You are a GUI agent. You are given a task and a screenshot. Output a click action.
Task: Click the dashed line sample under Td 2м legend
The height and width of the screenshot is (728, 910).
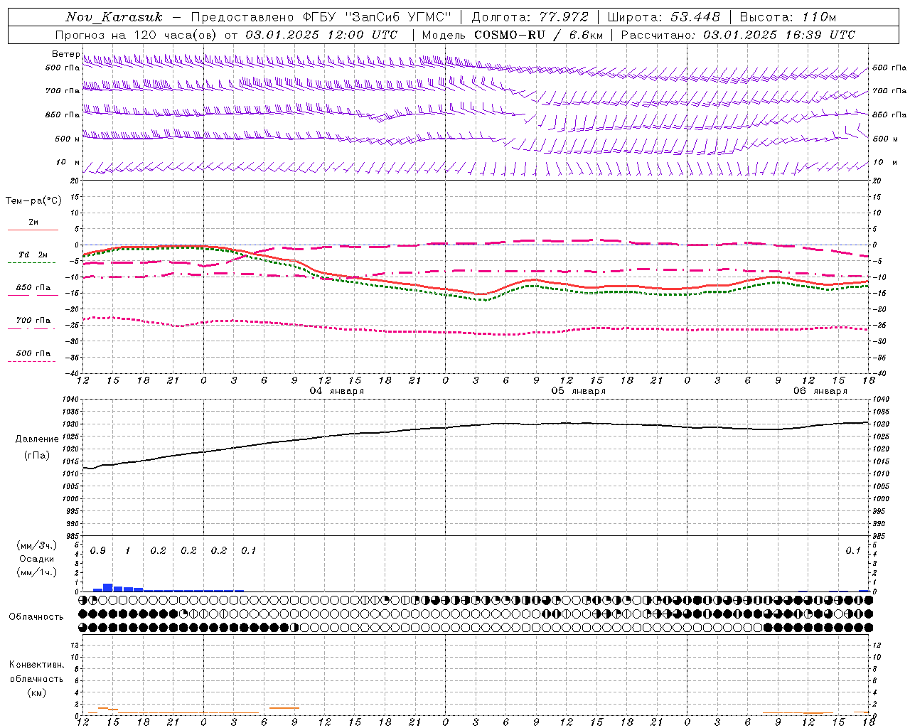click(32, 263)
